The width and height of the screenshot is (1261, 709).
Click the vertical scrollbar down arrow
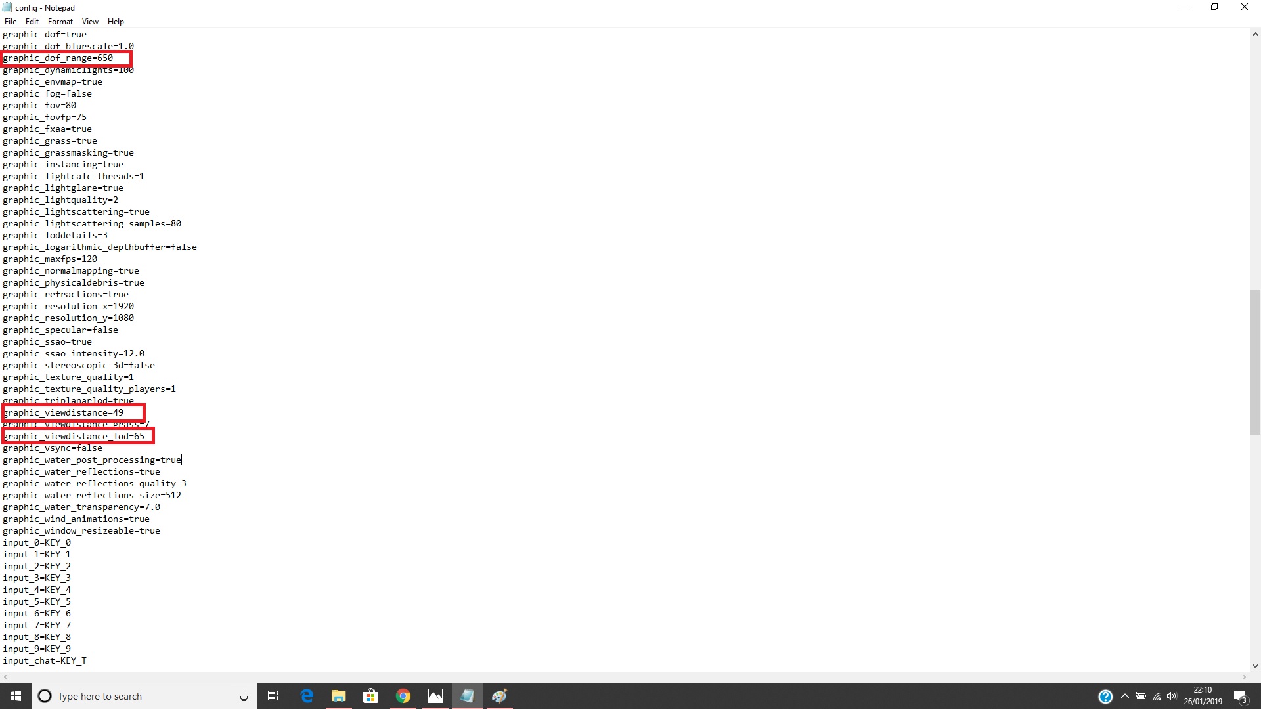[1255, 666]
